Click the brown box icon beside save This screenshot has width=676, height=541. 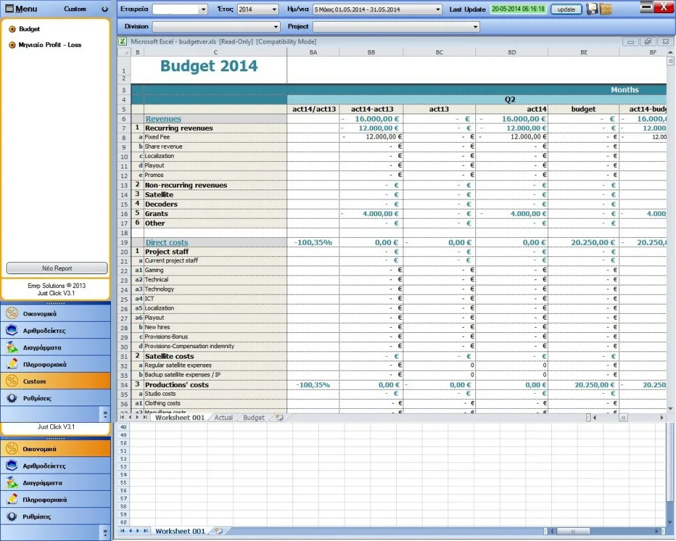point(606,9)
